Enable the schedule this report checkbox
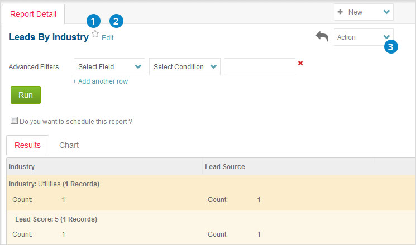Image resolution: width=416 pixels, height=245 pixels. (x=14, y=121)
